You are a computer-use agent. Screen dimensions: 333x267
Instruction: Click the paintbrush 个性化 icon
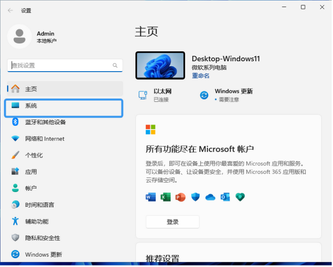click(15, 156)
